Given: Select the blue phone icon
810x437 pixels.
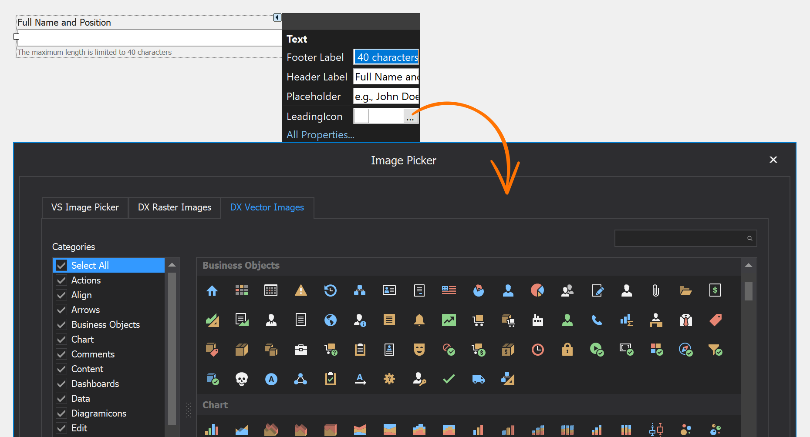Looking at the screenshot, I should pyautogui.click(x=597, y=320).
